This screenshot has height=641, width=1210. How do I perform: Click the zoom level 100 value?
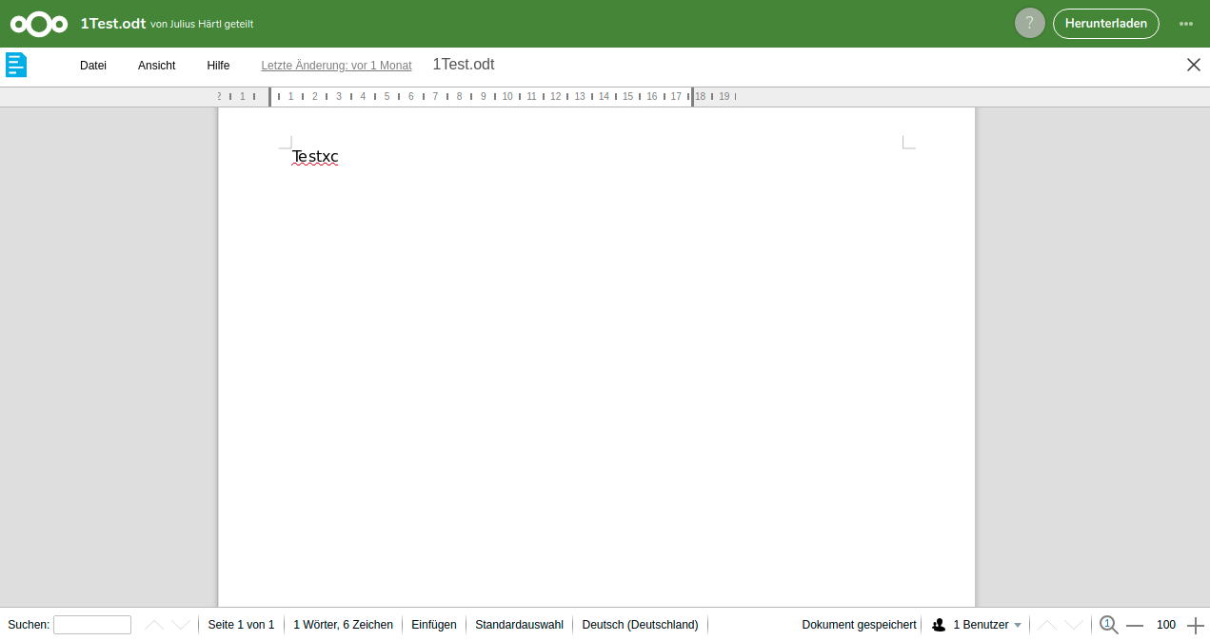point(1166,625)
